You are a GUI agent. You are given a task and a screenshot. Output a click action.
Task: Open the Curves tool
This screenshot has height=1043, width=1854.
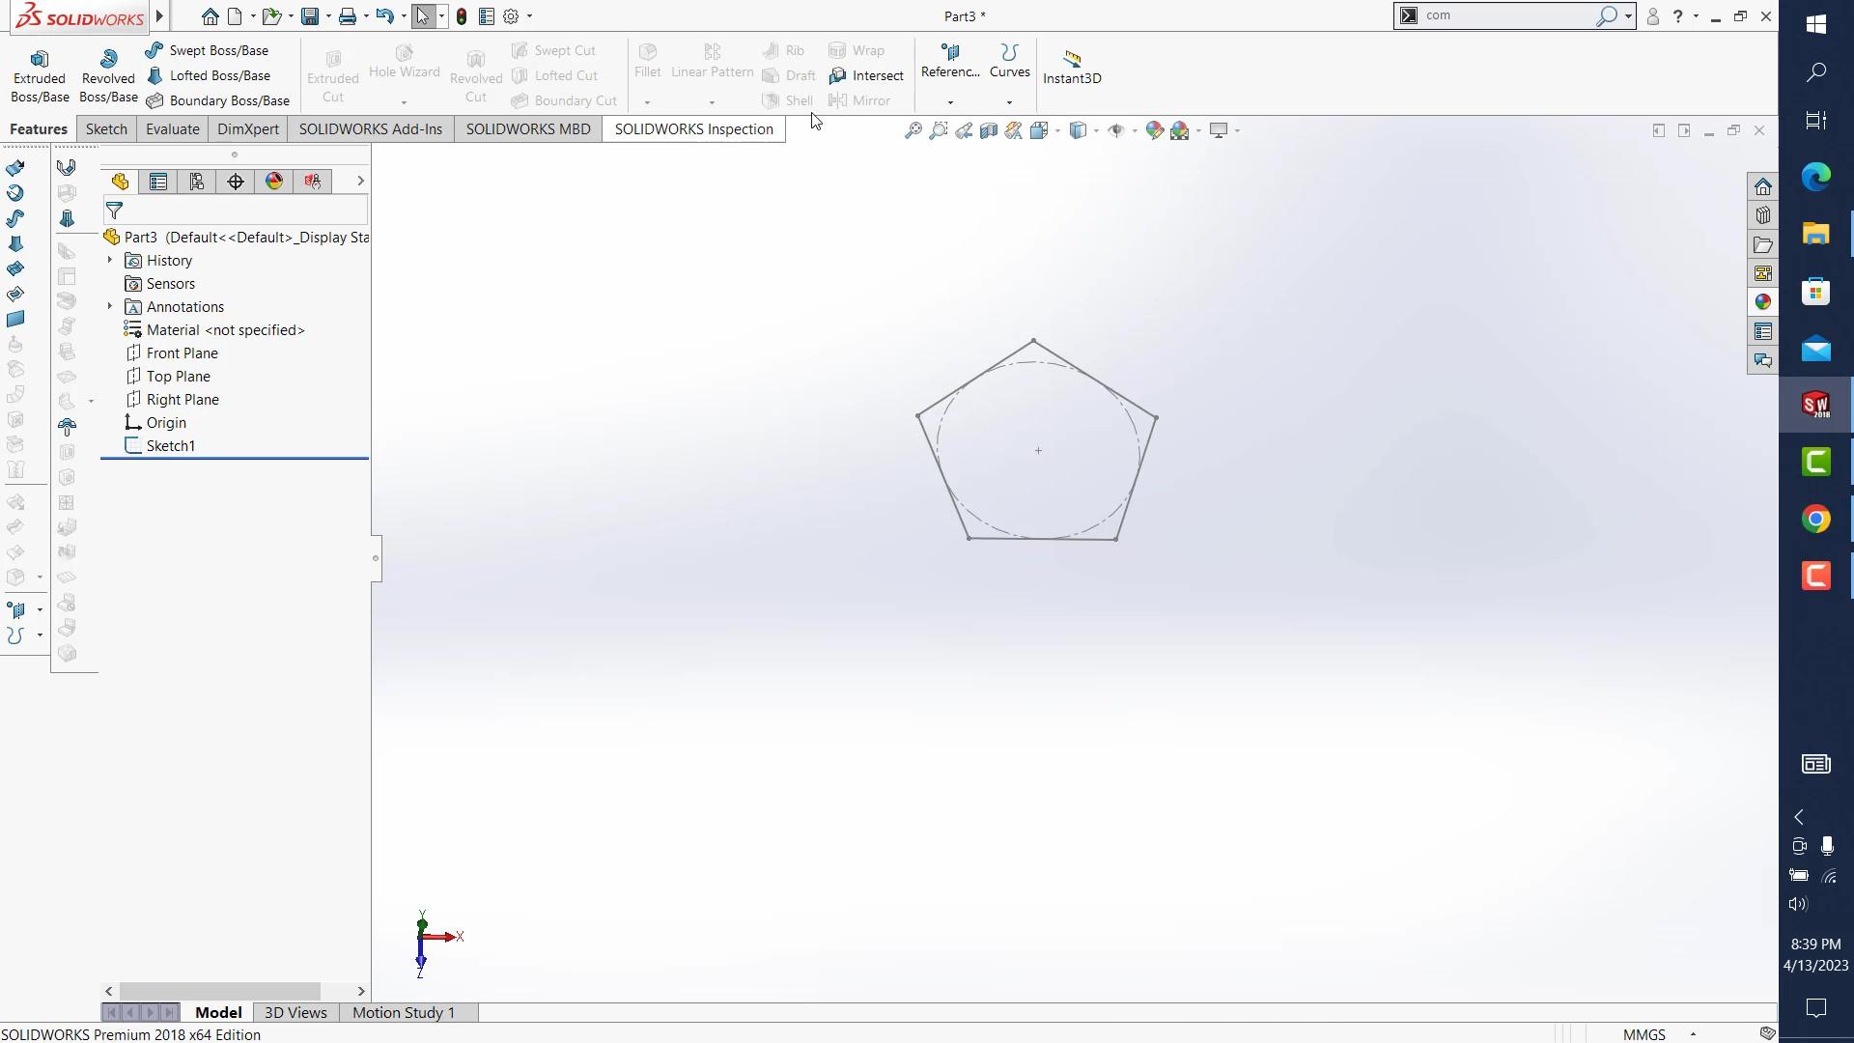tap(1009, 60)
